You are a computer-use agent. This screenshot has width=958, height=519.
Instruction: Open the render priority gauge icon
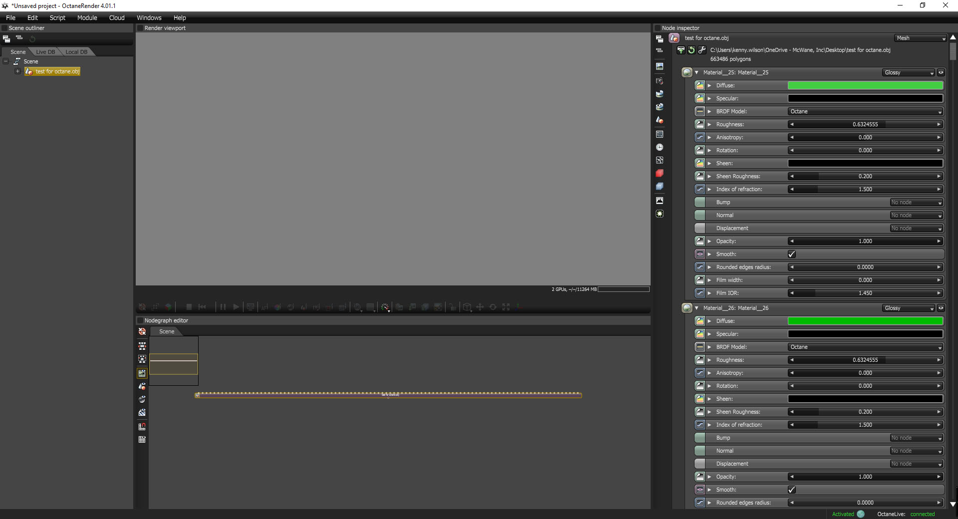tap(385, 307)
